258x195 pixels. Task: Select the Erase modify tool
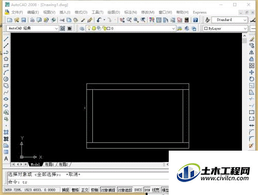pos(252,39)
